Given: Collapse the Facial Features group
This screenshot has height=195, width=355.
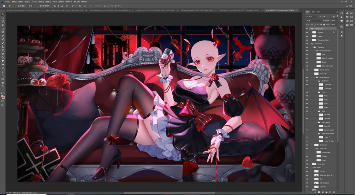Looking at the screenshot, I should pos(315,77).
